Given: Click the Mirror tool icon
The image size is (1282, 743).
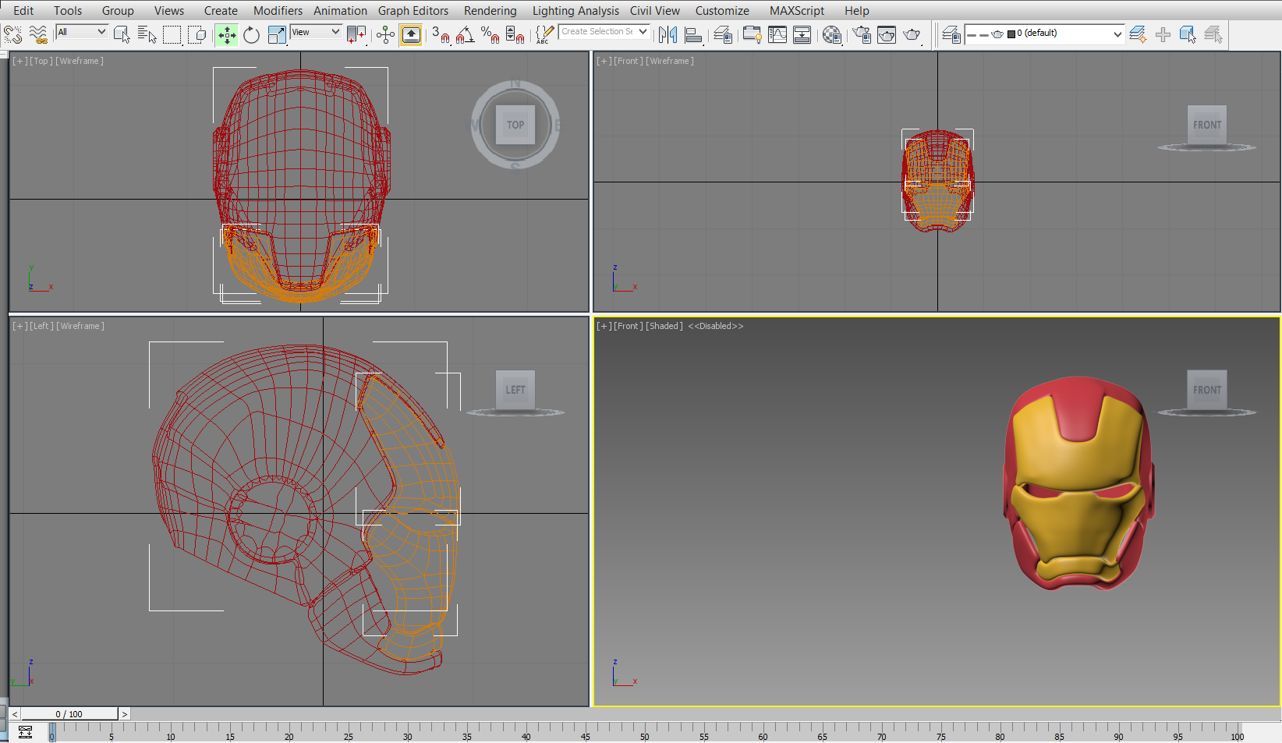Looking at the screenshot, I should click(668, 34).
